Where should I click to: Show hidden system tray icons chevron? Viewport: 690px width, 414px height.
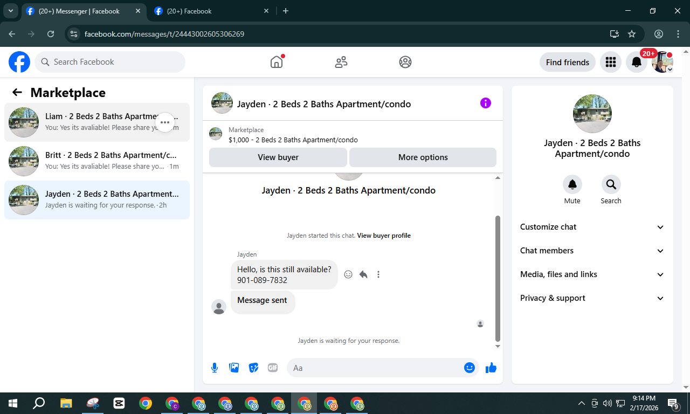pyautogui.click(x=581, y=403)
